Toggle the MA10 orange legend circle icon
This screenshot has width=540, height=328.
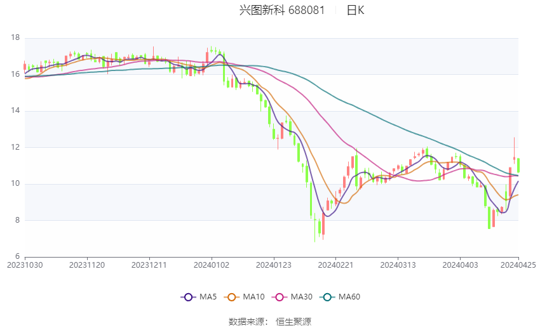(231, 297)
